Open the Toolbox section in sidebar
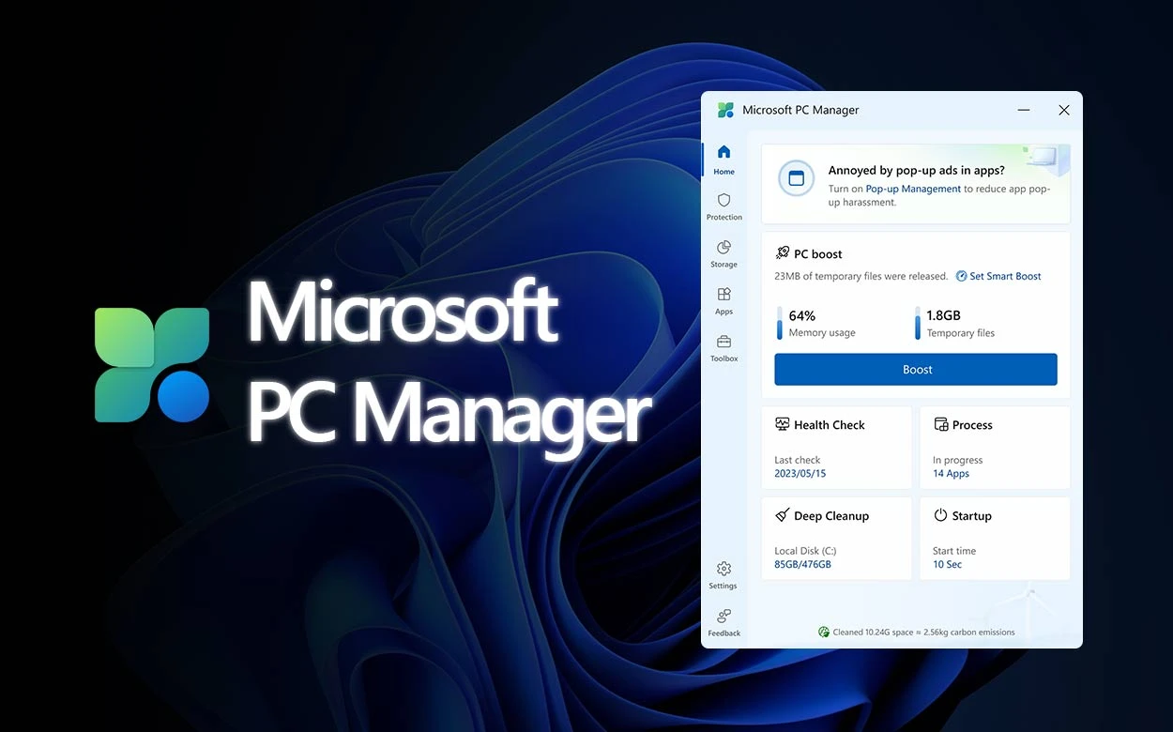 click(724, 348)
